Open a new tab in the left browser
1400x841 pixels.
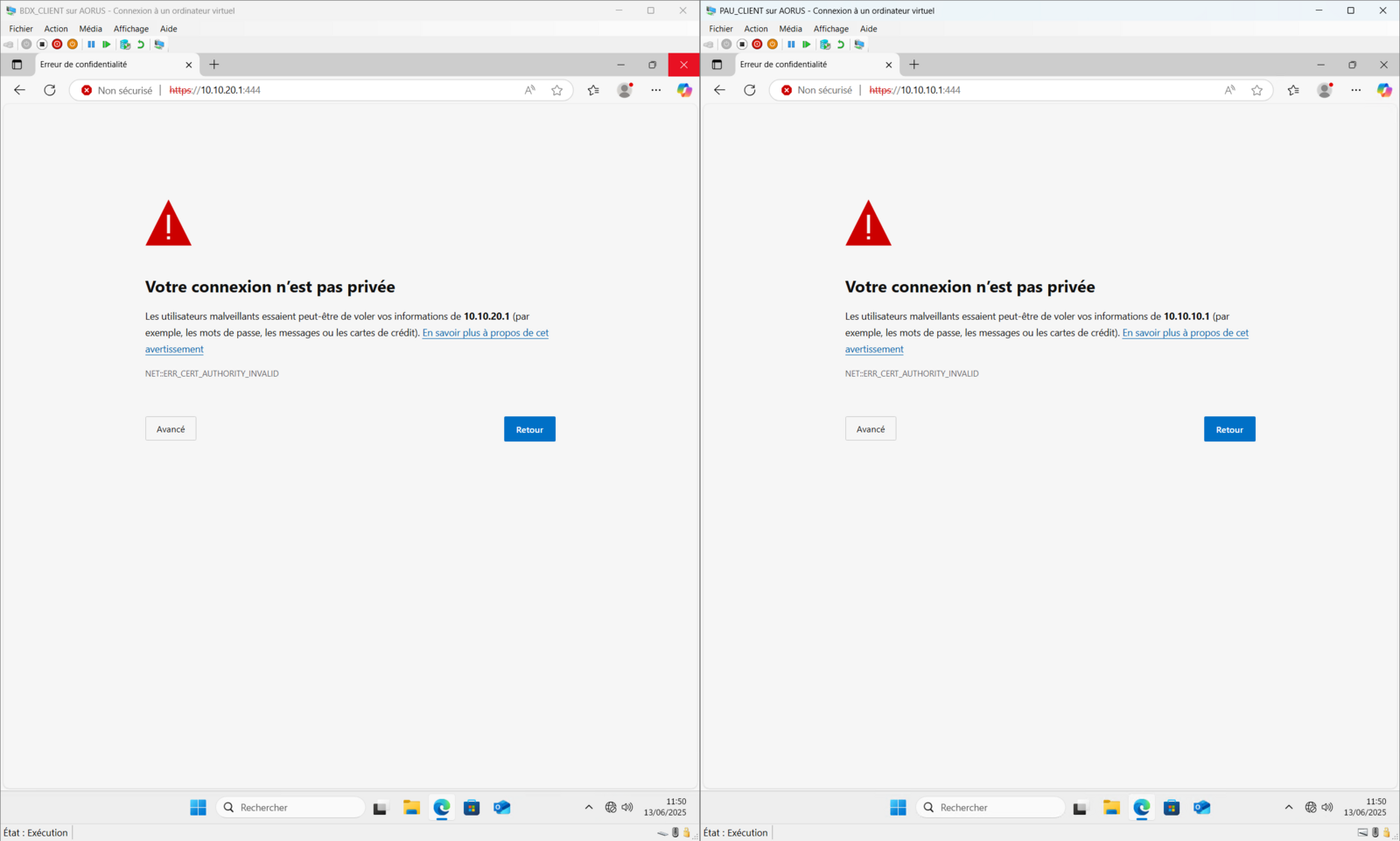pos(214,65)
